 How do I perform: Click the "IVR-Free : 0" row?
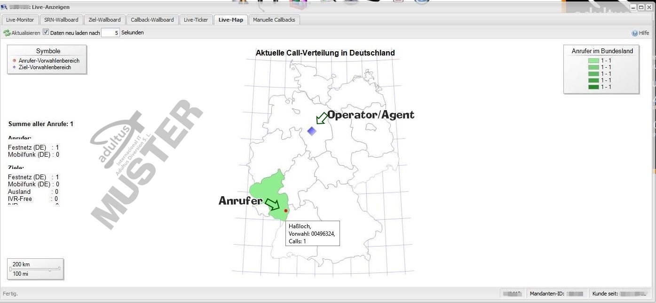coord(33,199)
